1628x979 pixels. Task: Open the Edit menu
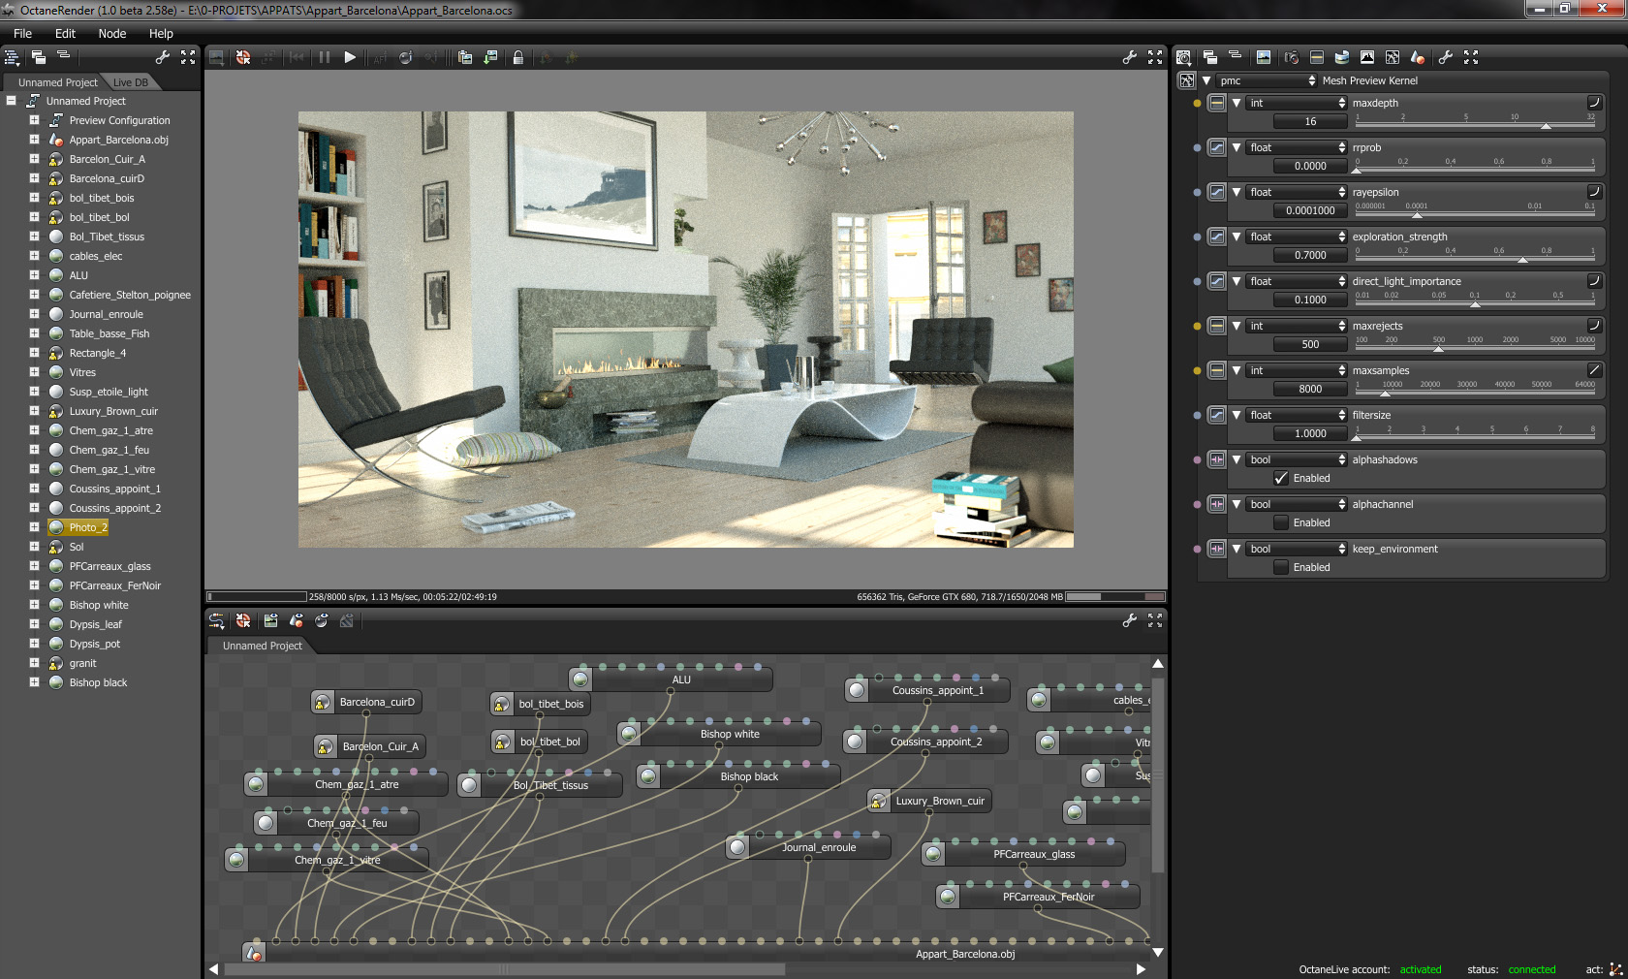(x=65, y=33)
